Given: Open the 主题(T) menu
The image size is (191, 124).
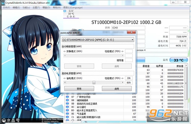Looking at the screenshot, I should (x=36, y=8).
